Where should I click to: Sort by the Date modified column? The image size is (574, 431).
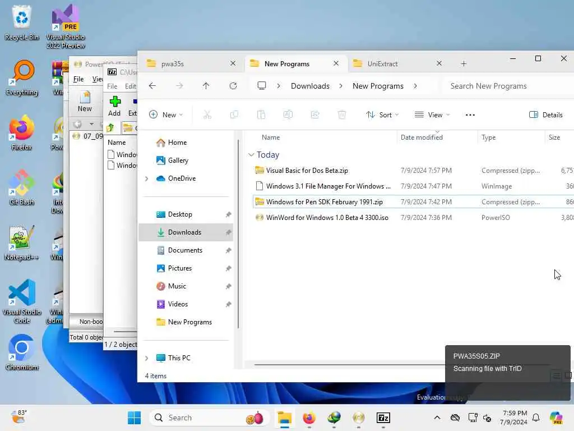[437, 137]
